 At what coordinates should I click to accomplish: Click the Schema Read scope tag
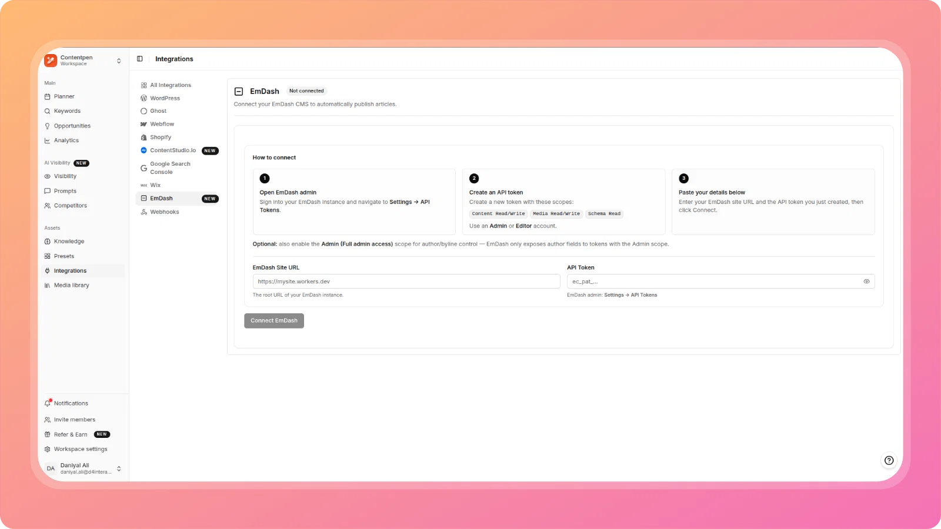[x=604, y=214]
